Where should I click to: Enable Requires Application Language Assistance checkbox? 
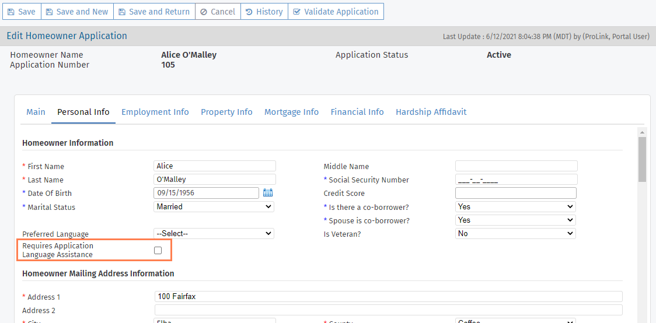click(158, 250)
